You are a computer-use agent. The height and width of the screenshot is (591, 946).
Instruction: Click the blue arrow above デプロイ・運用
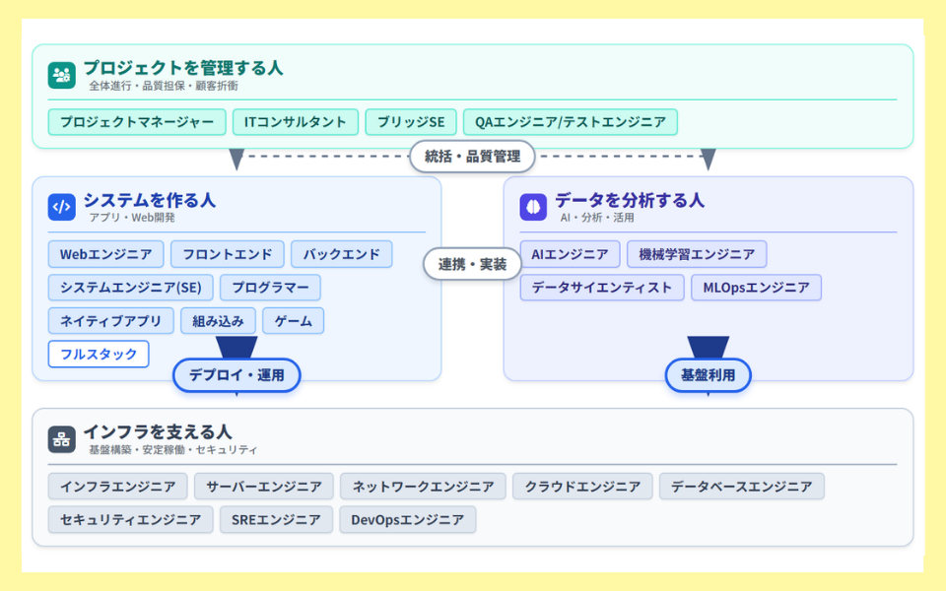tap(236, 347)
